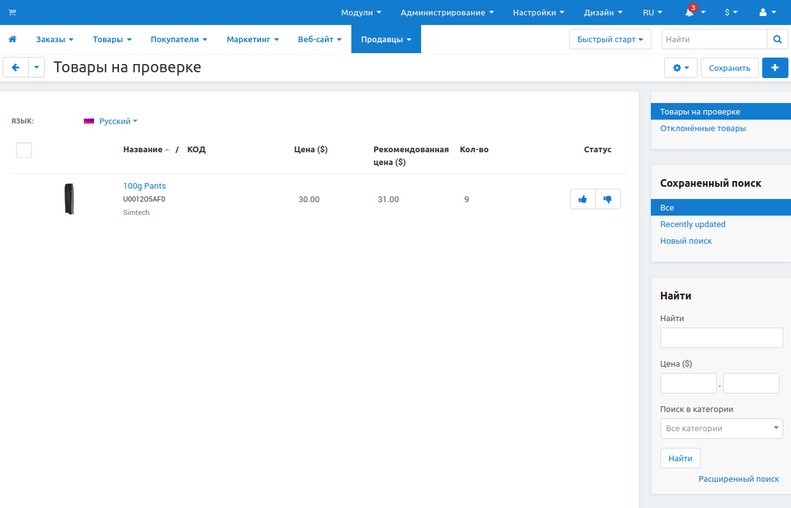Screen dimensions: 791x508
Task: Toggle the select-all checkbox in table header
Action: point(24,150)
